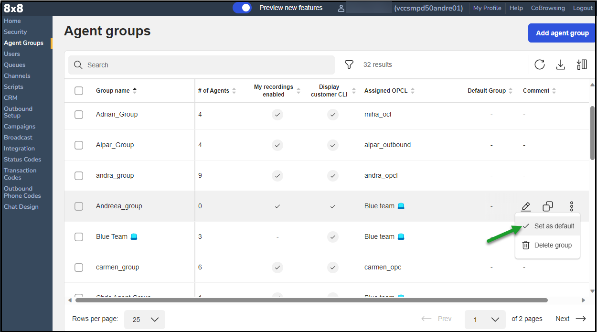The image size is (597, 332).
Task: Click Blue Team row Display CLI checkmark
Action: pos(333,237)
